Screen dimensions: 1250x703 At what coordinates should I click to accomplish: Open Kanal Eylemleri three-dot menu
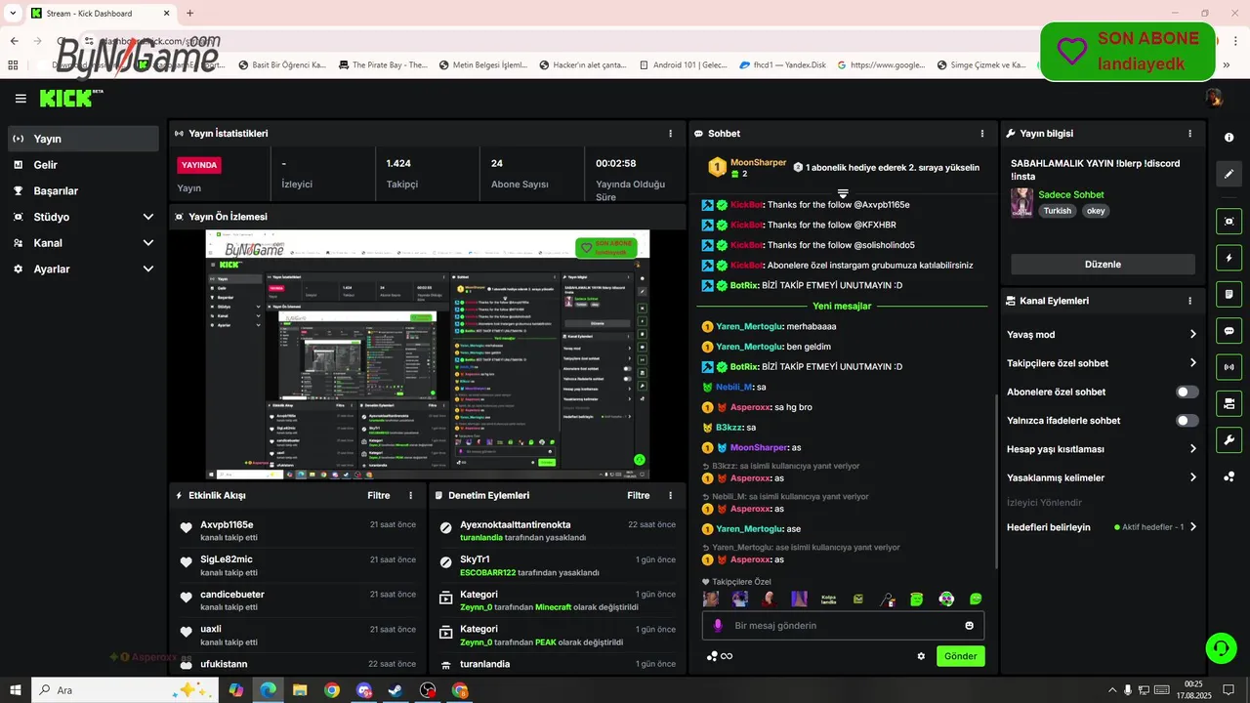point(1189,302)
